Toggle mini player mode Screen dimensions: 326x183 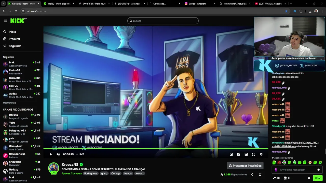pyautogui.click(x=231, y=154)
